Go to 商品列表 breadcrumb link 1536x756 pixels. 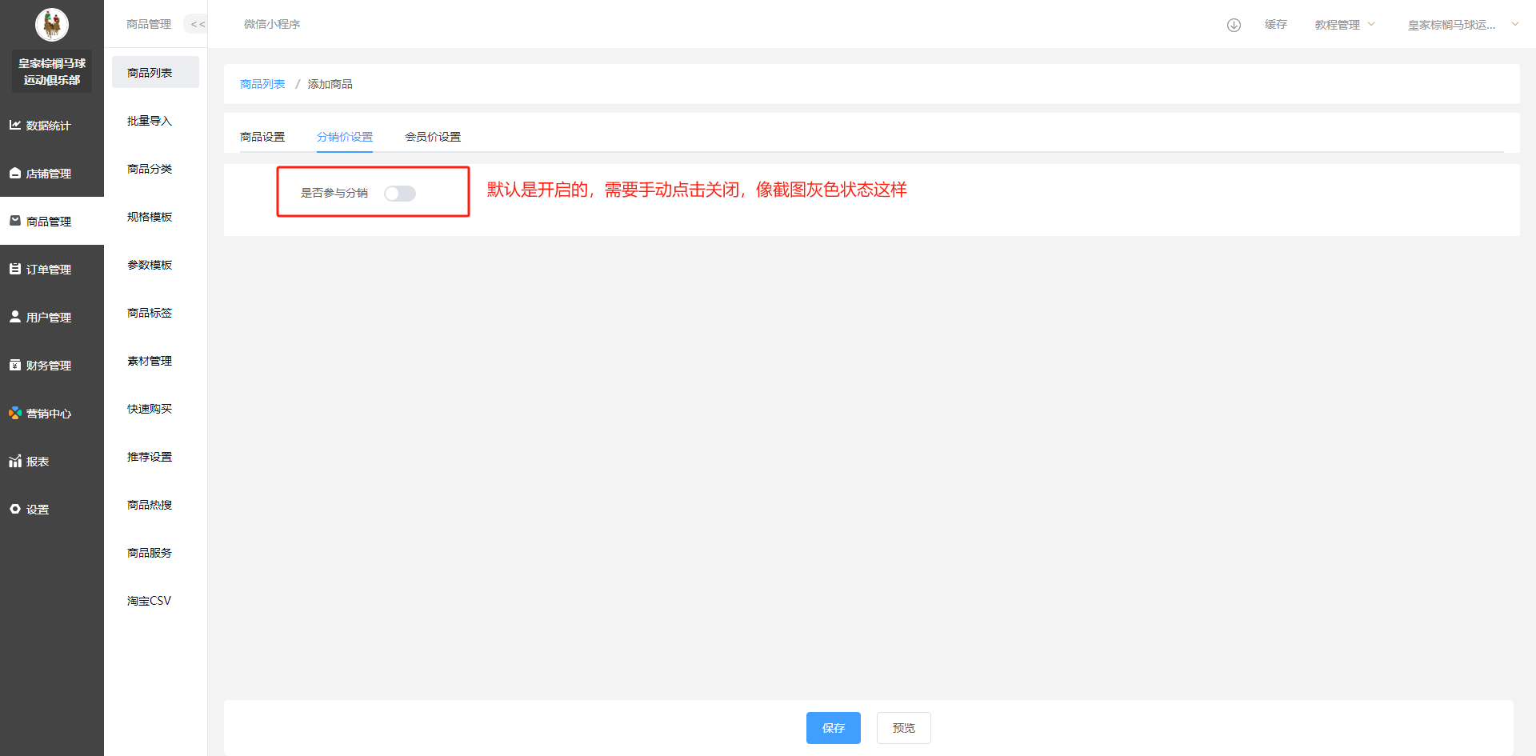pos(262,84)
